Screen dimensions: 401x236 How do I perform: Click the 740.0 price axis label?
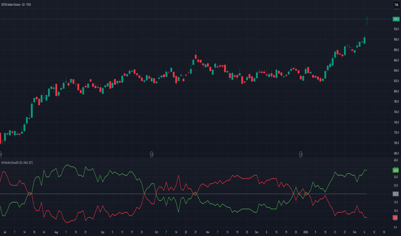tap(396, 122)
